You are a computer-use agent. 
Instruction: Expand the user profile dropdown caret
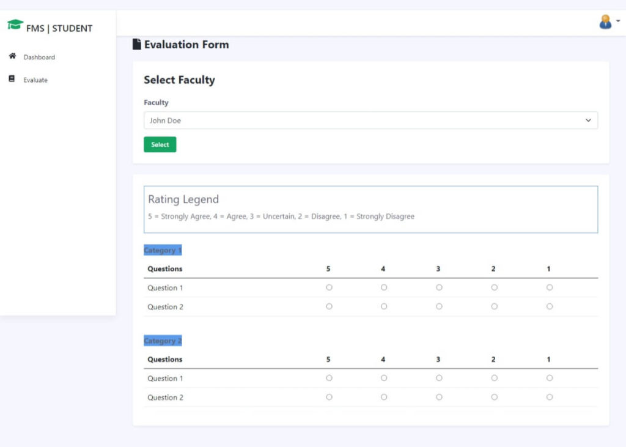pos(617,20)
